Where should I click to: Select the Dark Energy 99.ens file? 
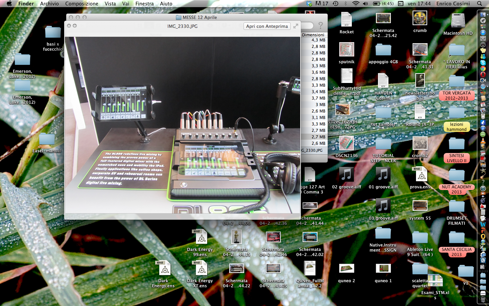point(200,237)
